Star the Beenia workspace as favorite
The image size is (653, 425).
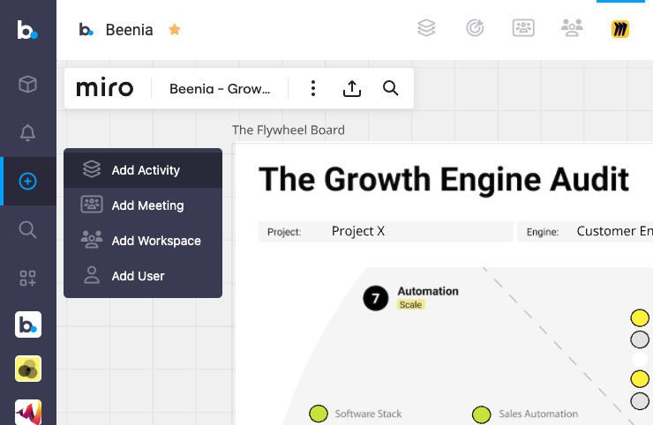pyautogui.click(x=175, y=30)
